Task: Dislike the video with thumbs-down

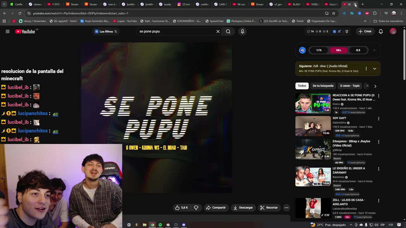Action: click(196, 208)
